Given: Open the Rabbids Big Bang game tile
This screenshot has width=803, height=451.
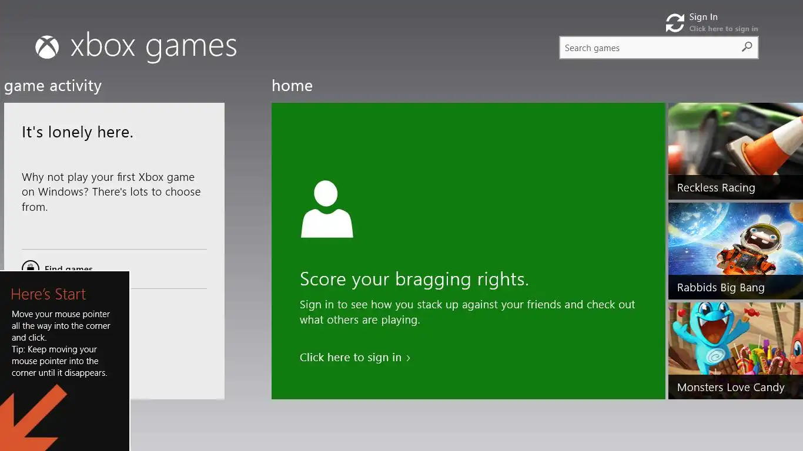Looking at the screenshot, I should 735,251.
